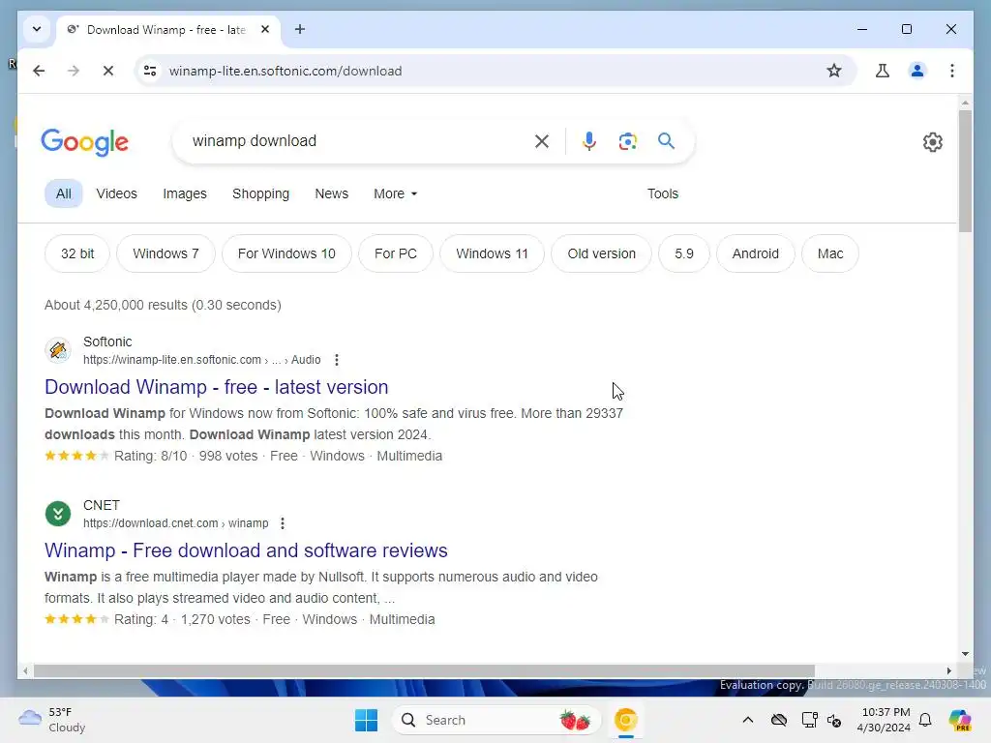This screenshot has width=991, height=743.
Task: Filter by Android chip
Action: (755, 253)
